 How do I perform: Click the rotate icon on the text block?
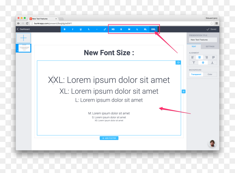point(178,62)
